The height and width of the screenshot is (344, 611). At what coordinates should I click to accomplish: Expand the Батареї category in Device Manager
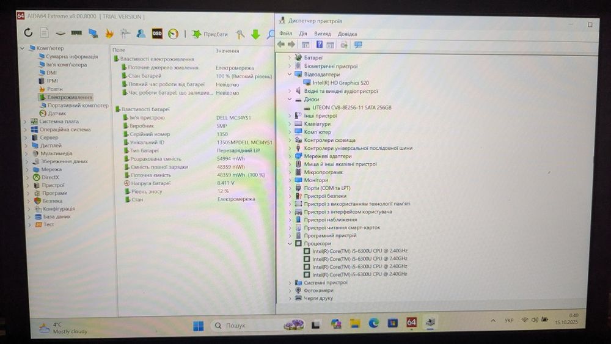pos(290,57)
